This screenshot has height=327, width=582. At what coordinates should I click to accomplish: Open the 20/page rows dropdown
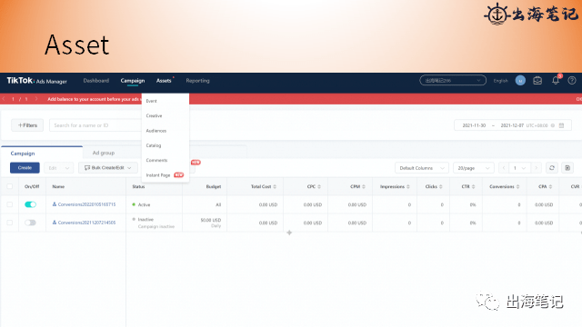474,168
